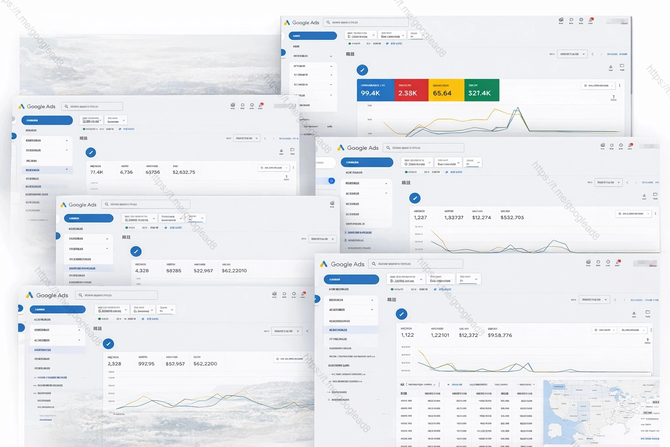Open the date range dropdown in 71,4K window
The width and height of the screenshot is (670, 447).
[x=247, y=138]
